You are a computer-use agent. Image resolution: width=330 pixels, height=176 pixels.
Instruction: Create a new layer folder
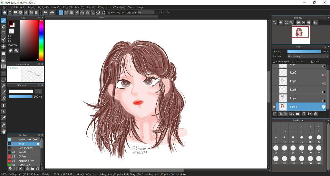(297, 114)
